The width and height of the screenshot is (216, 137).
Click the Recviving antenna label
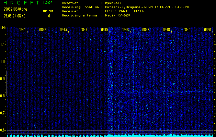[79, 15]
